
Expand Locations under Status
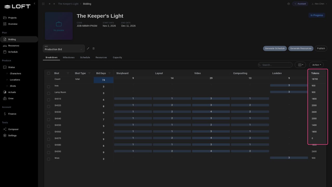7,80
